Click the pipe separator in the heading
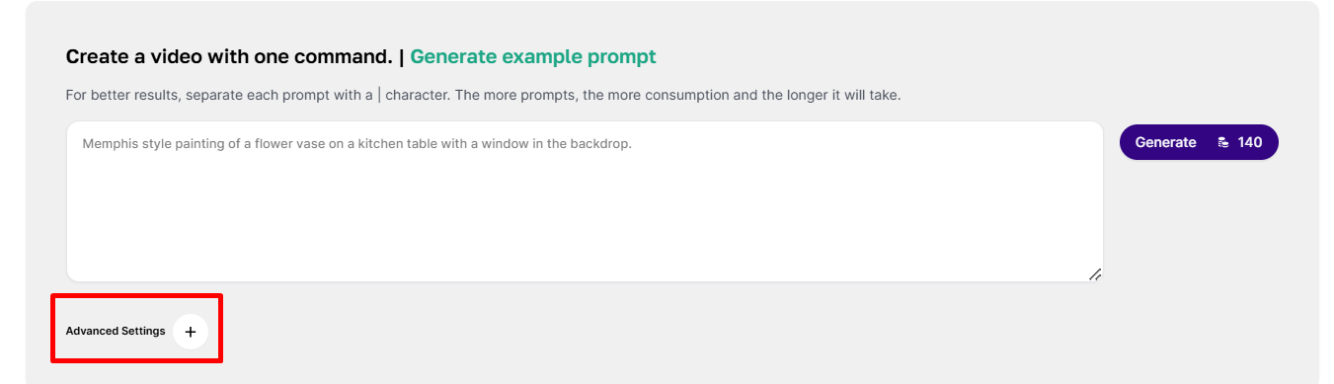 pos(402,56)
